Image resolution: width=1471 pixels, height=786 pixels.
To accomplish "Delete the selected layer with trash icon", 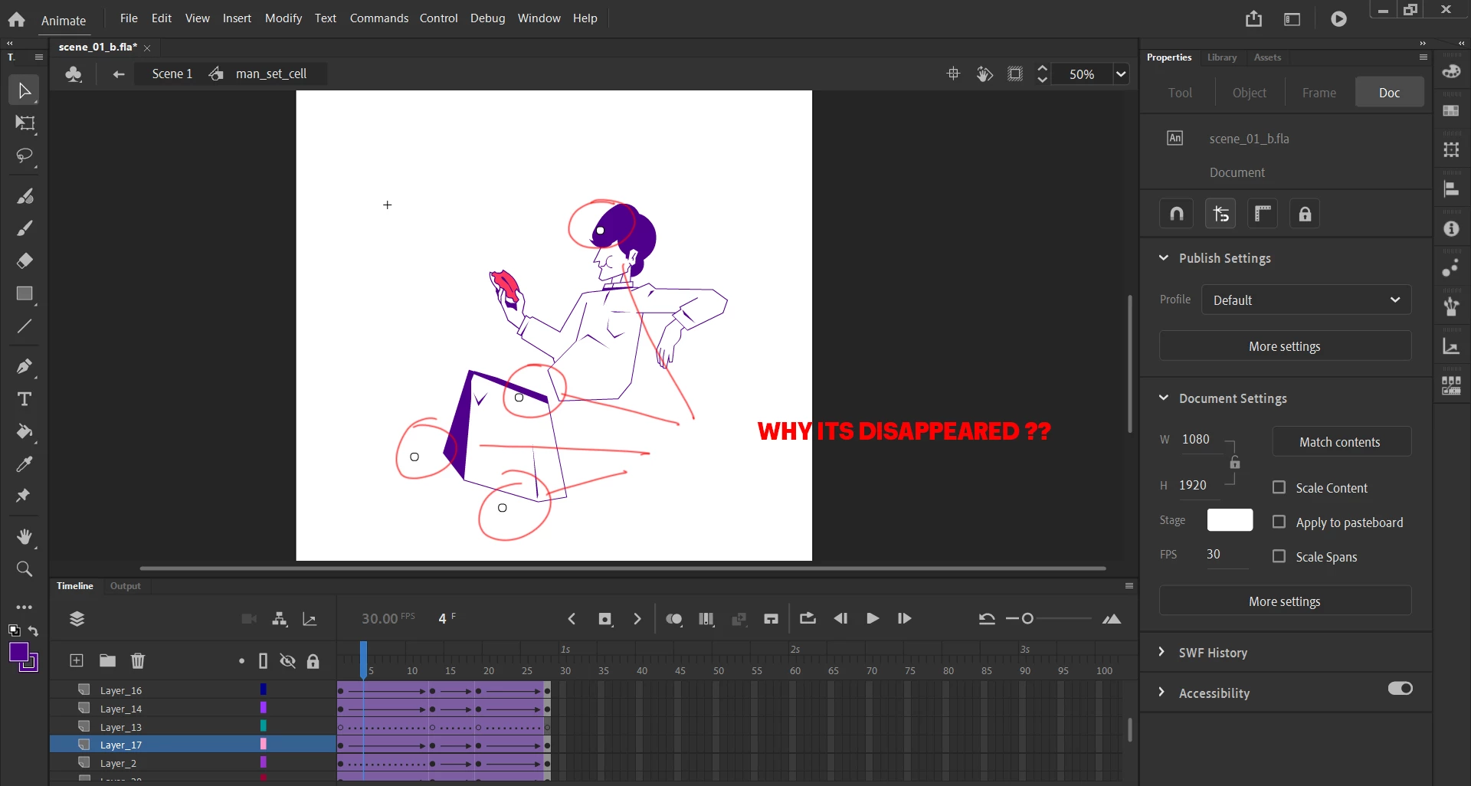I will 138,660.
